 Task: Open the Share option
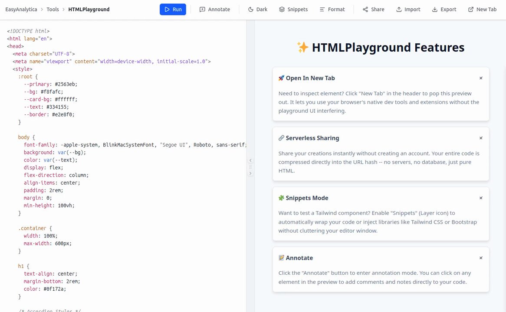tap(373, 10)
